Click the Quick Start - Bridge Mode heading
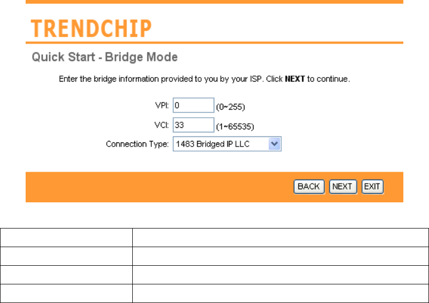429x303 pixels. (105, 57)
